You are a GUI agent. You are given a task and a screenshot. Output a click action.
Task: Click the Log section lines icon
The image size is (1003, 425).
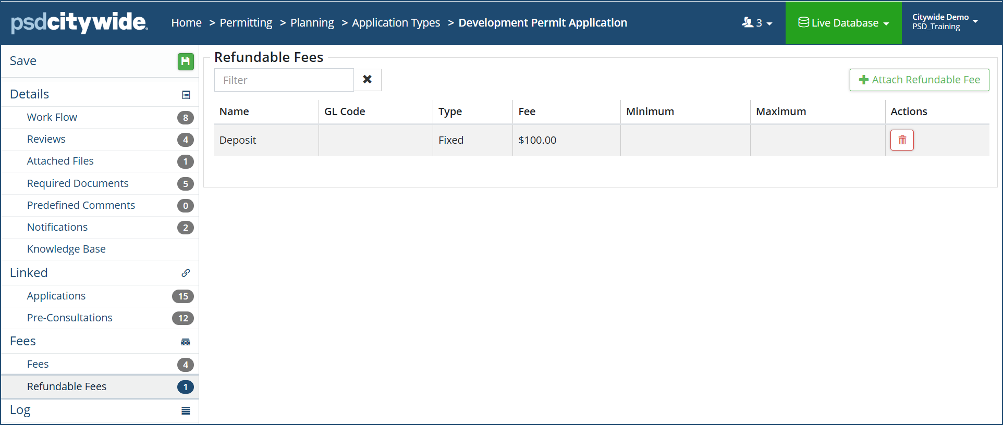coord(186,411)
